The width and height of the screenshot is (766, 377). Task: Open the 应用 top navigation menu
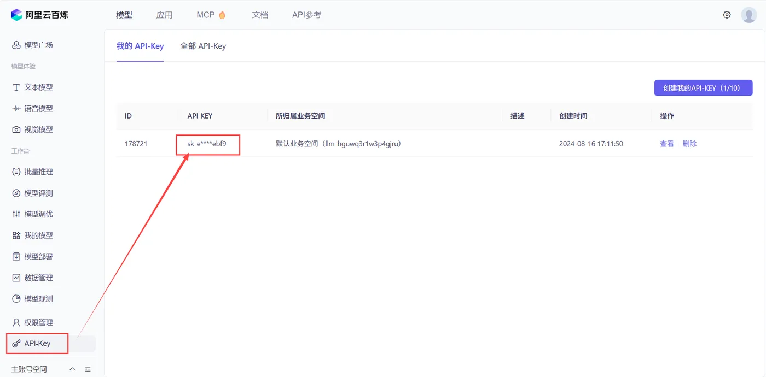point(164,15)
